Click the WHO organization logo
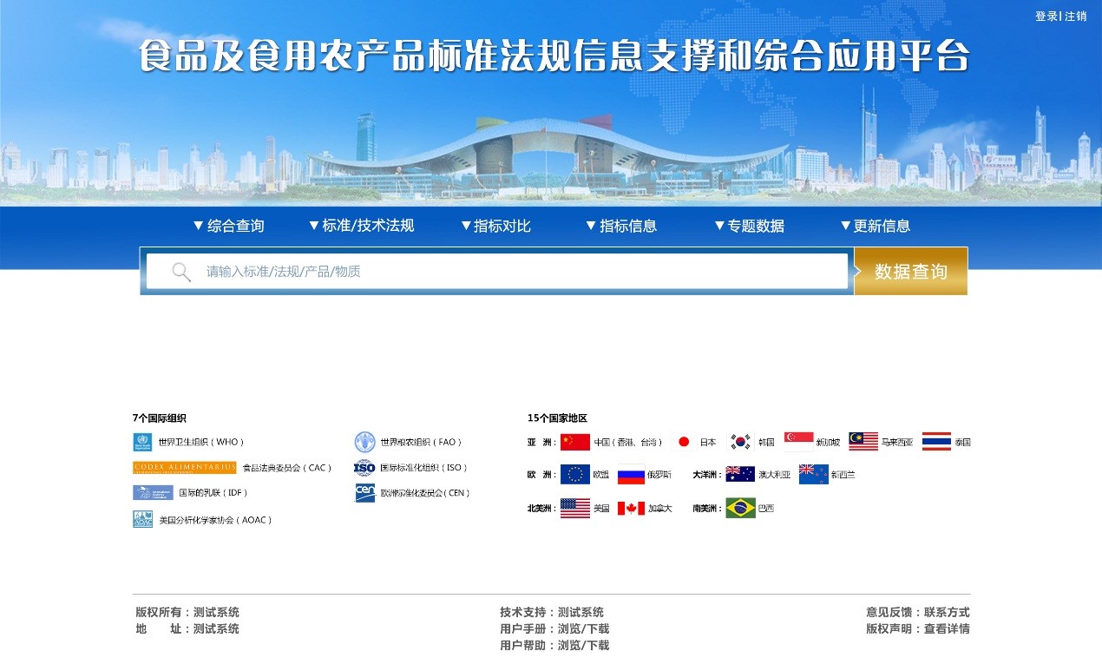This screenshot has height=671, width=1102. click(x=142, y=442)
